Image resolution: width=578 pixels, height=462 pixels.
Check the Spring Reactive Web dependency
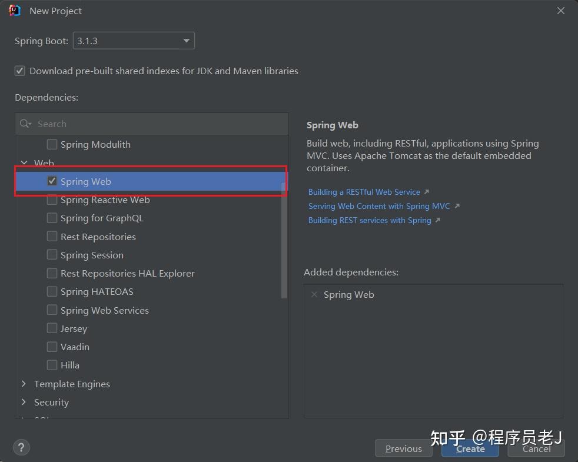[x=52, y=200]
